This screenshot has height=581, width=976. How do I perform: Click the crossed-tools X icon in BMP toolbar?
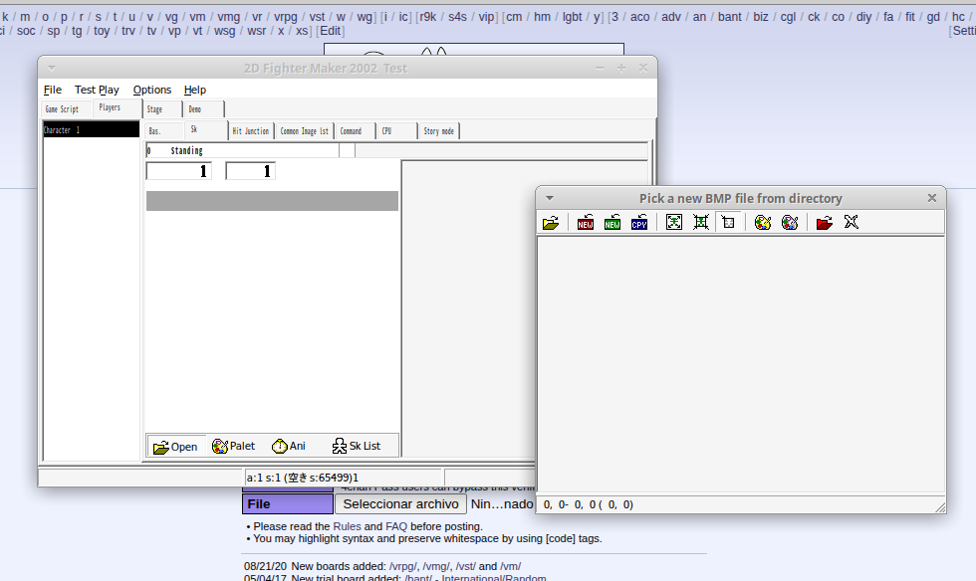point(852,222)
